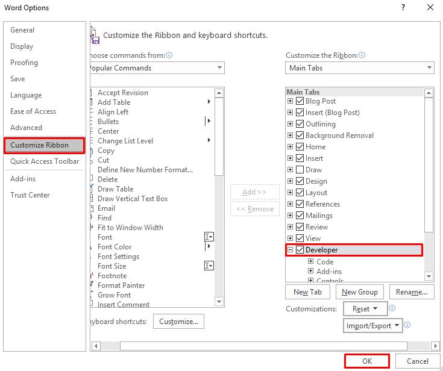Expand the References tab tree node
The height and width of the screenshot is (371, 443).
point(290,204)
